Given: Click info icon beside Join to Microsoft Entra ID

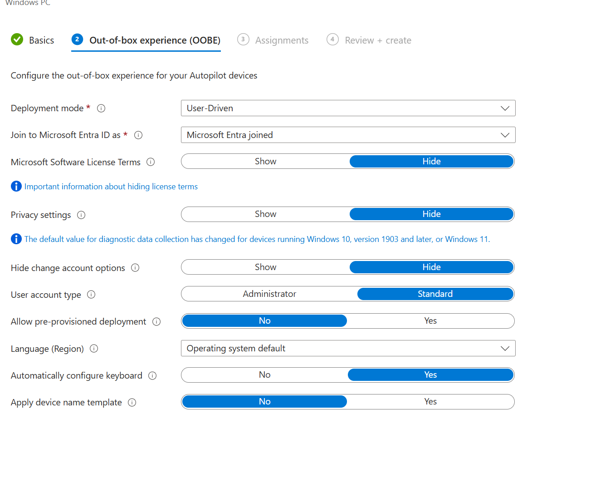Looking at the screenshot, I should [x=138, y=135].
